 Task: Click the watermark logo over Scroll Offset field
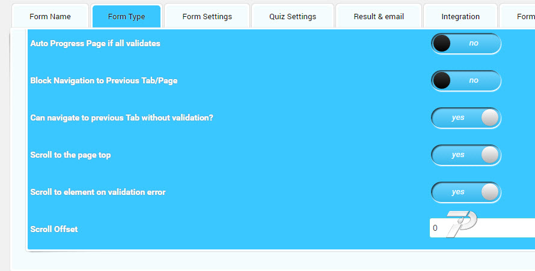click(460, 224)
